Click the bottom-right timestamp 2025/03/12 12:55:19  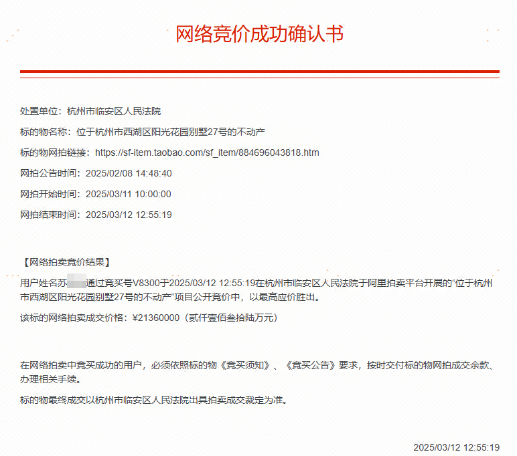click(456, 447)
